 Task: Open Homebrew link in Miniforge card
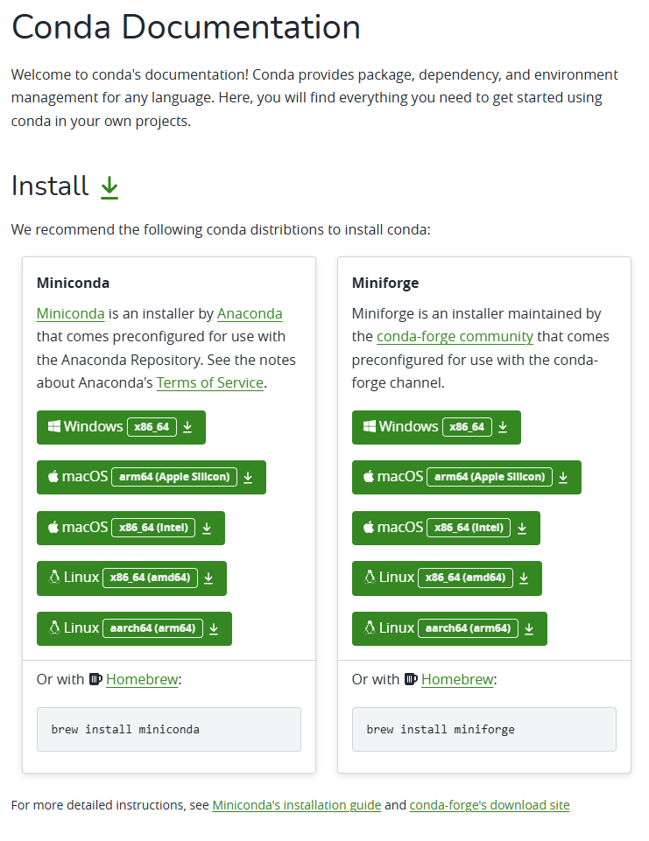(x=457, y=679)
